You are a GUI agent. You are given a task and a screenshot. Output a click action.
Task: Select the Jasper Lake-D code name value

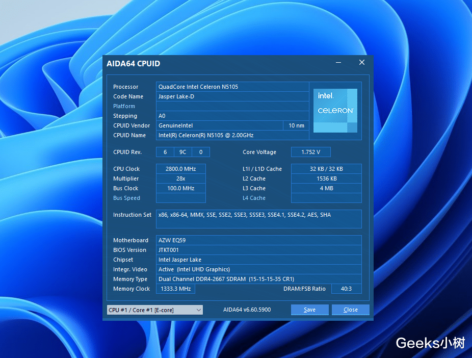(232, 96)
